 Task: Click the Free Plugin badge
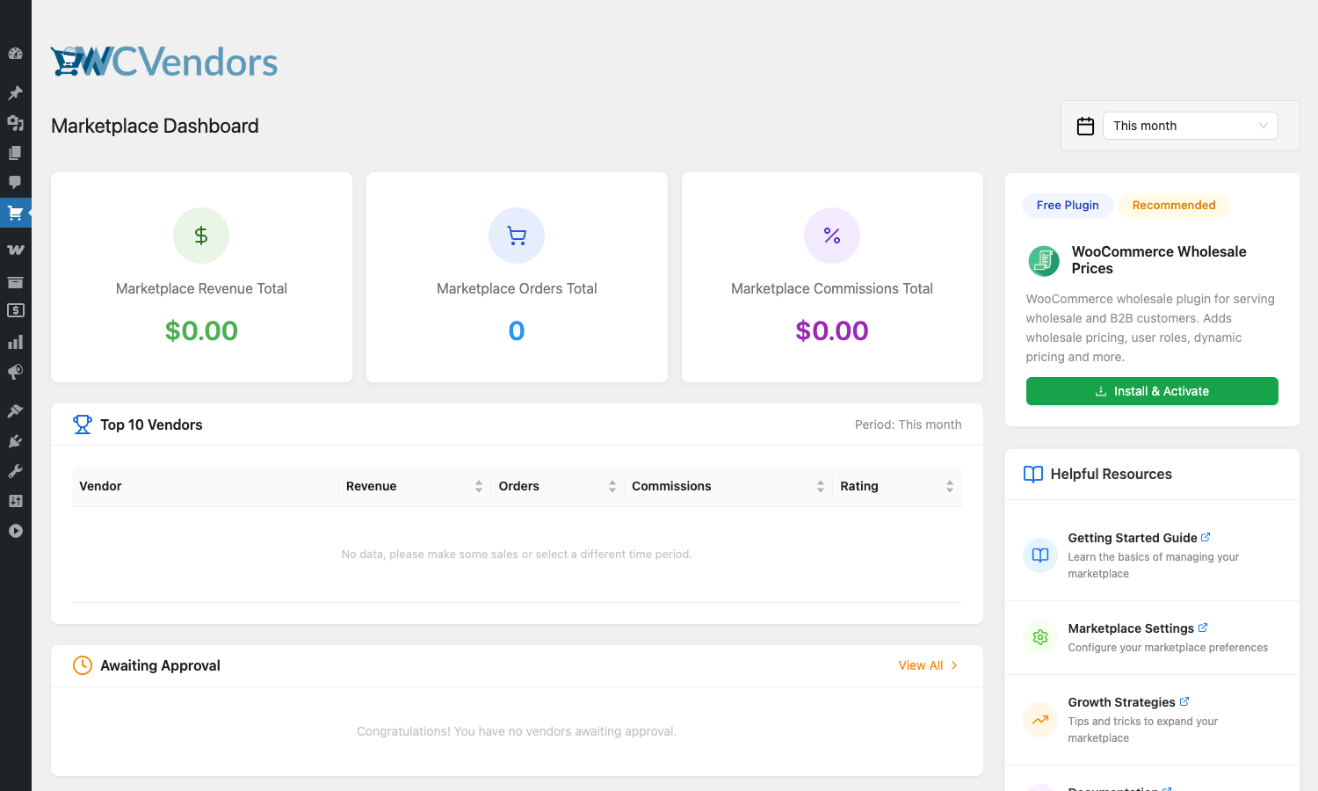point(1068,205)
